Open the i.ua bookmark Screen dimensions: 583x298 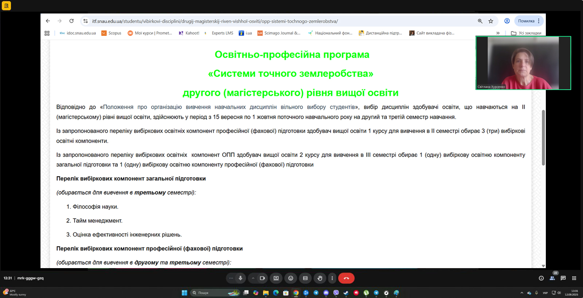245,33
